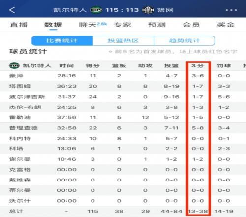Select the 会员 tab
The image size is (246, 217).
(191, 25)
